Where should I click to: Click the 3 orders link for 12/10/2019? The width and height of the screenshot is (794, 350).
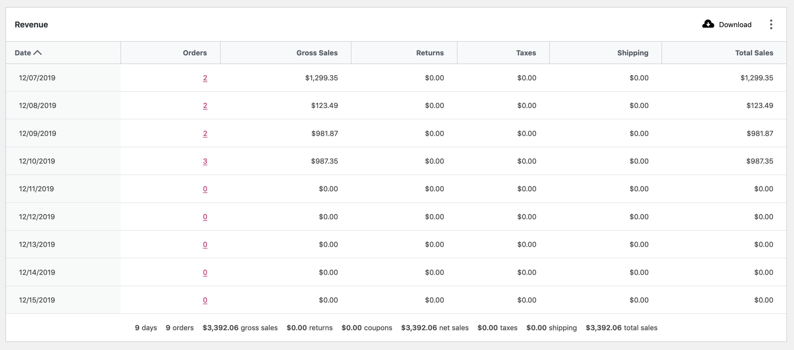(205, 161)
